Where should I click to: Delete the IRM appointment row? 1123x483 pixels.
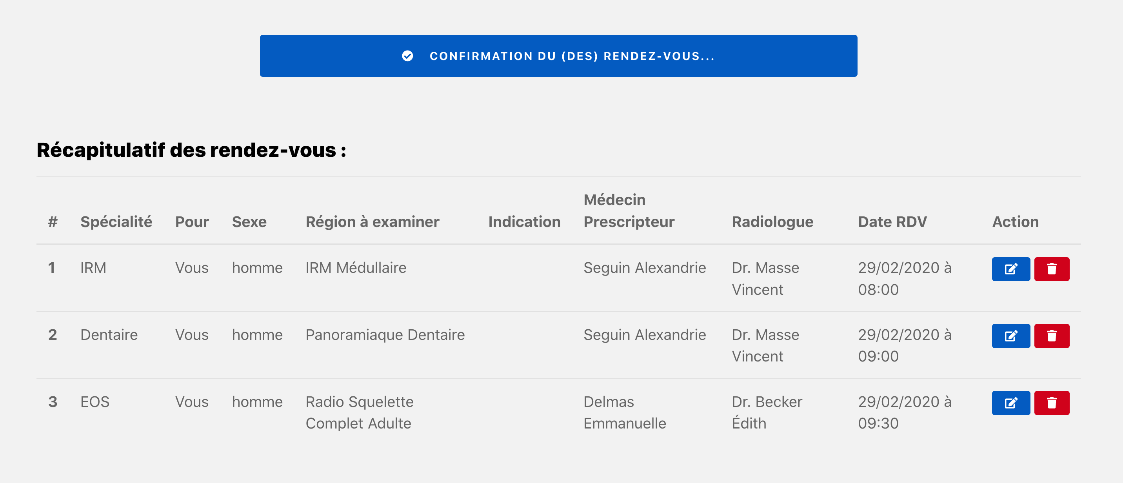[x=1052, y=269]
